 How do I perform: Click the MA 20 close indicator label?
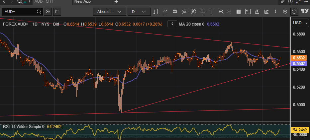(x=191, y=24)
